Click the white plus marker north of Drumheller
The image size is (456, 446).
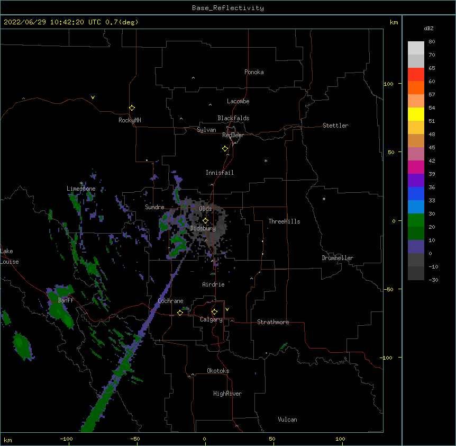tap(324, 199)
